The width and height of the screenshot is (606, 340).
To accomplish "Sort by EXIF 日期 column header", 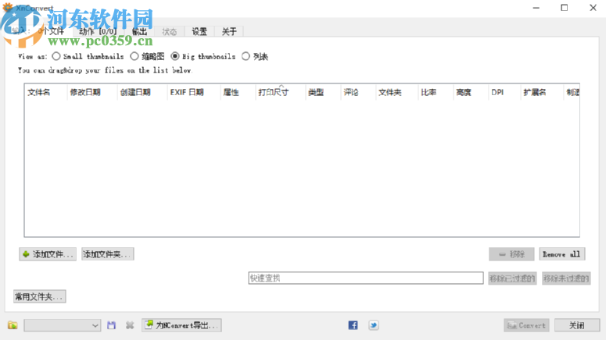I will [193, 93].
